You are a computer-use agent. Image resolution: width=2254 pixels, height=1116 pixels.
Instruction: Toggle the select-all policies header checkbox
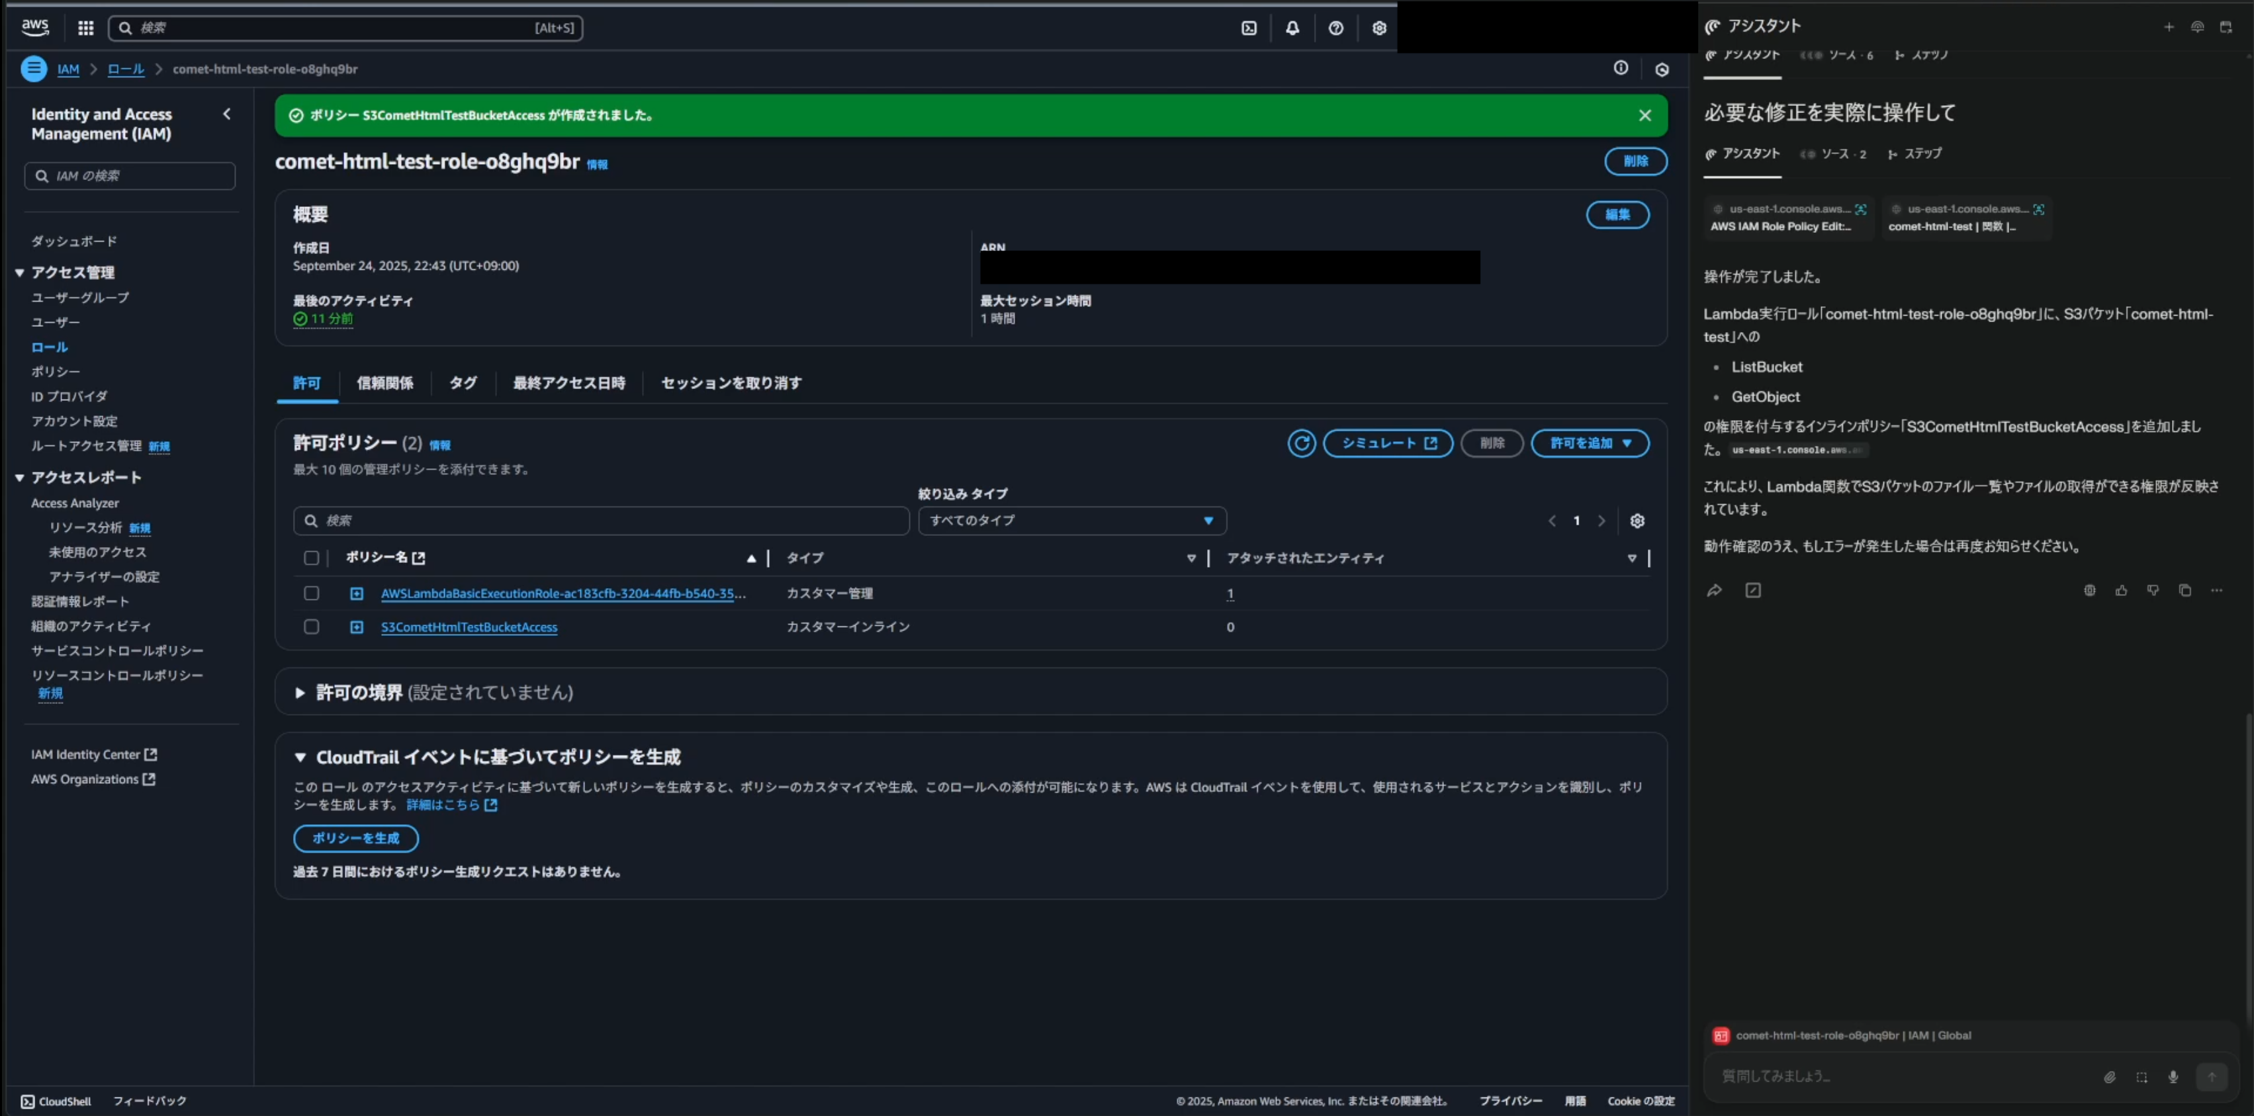coord(312,558)
